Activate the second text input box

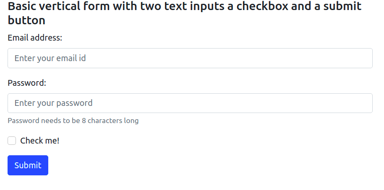pyautogui.click(x=190, y=103)
